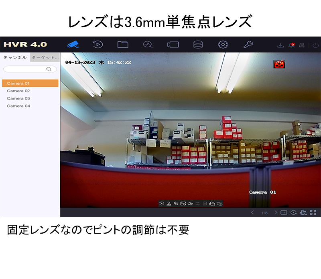The image size is (321, 279).
Task: Select Camera 04 in the channel list
Action: click(x=18, y=106)
